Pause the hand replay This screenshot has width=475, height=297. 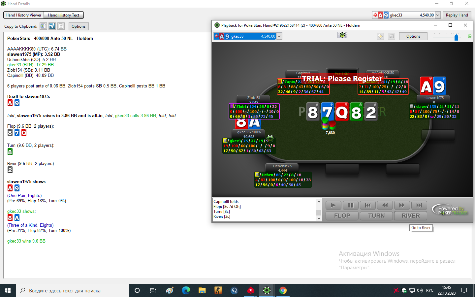click(350, 205)
